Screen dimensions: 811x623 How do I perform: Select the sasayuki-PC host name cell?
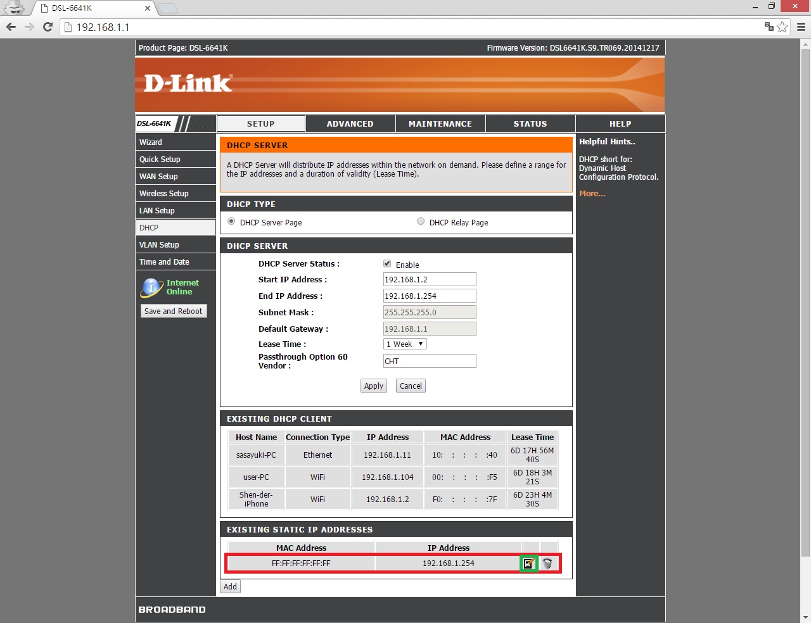click(x=256, y=455)
